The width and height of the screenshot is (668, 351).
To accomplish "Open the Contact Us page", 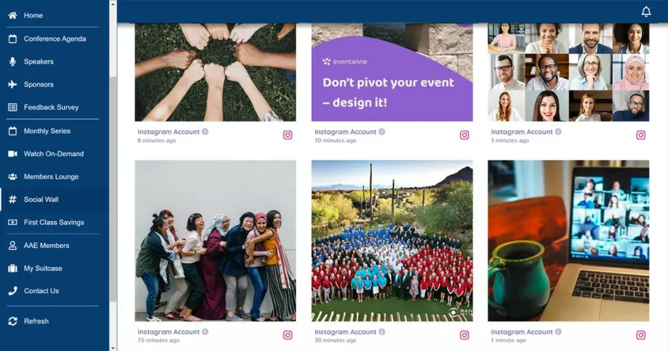I will point(41,291).
